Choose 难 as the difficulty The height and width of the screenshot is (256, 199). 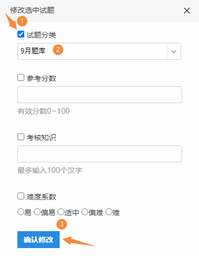click(109, 212)
